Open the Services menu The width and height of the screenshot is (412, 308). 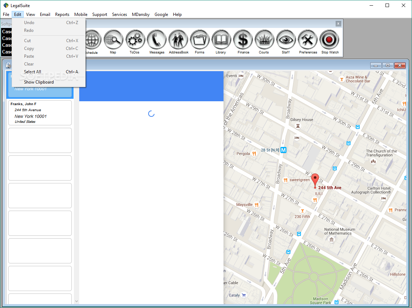tap(120, 15)
